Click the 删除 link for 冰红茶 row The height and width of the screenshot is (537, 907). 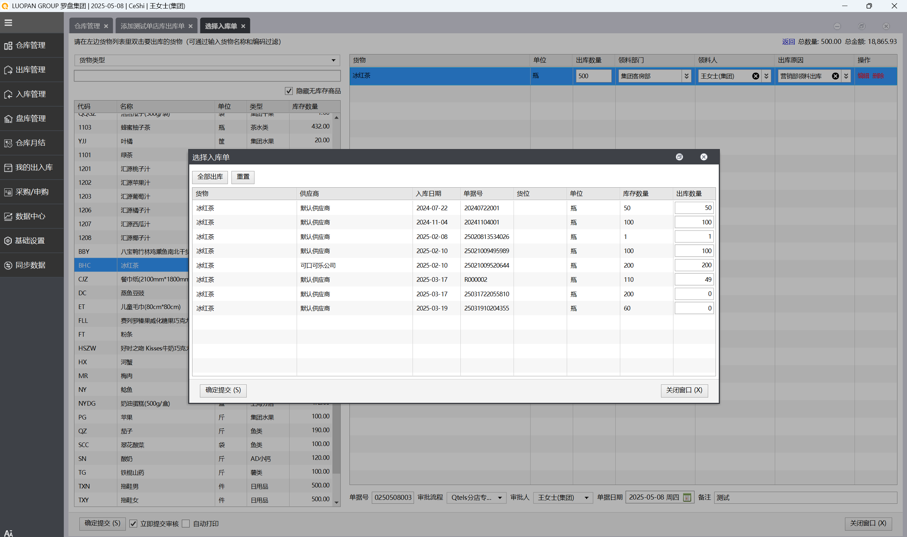(x=878, y=76)
